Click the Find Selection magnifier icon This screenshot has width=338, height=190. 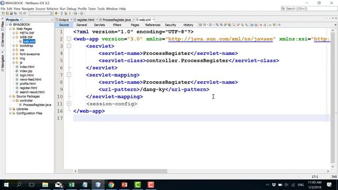point(217,25)
